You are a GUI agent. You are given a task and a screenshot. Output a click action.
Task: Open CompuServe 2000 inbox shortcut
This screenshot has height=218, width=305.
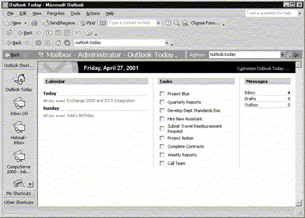tap(19, 162)
